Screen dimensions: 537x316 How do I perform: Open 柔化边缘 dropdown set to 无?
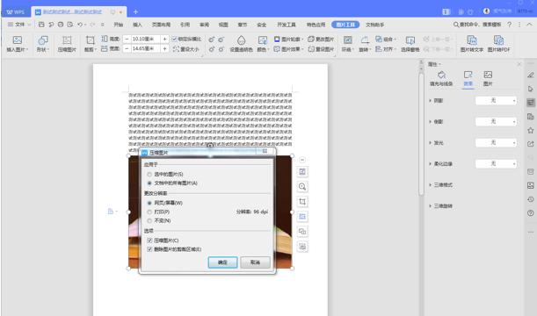(x=496, y=164)
